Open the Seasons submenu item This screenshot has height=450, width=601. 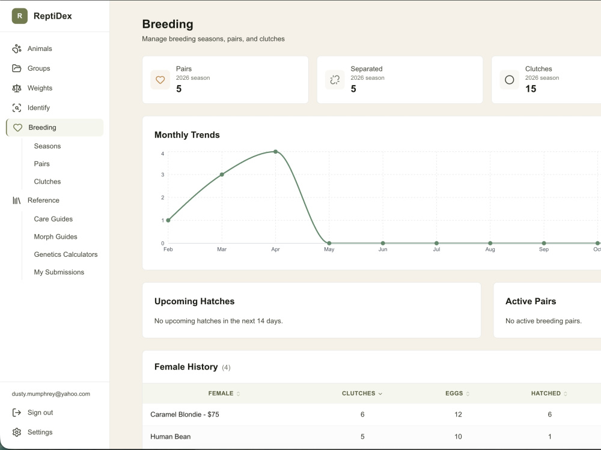[x=47, y=146]
